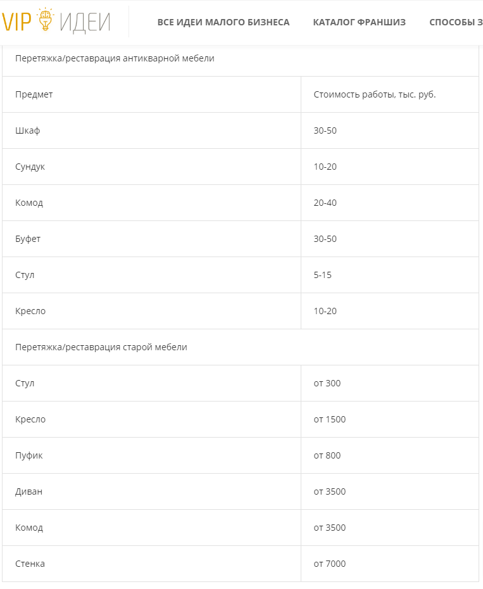
Task: Open the ВСЕ ИДЕИ МАЛОГО БИЗНЕСА menu
Action: click(223, 22)
